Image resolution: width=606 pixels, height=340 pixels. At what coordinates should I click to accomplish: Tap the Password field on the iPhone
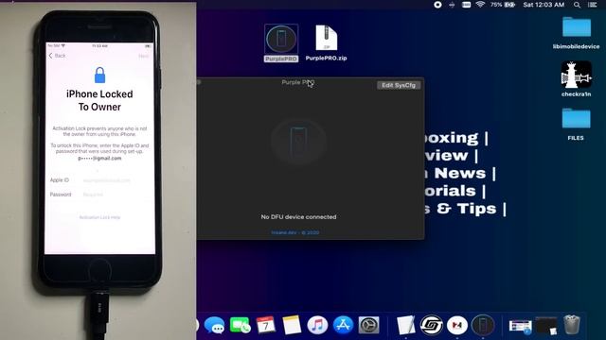[x=99, y=195]
